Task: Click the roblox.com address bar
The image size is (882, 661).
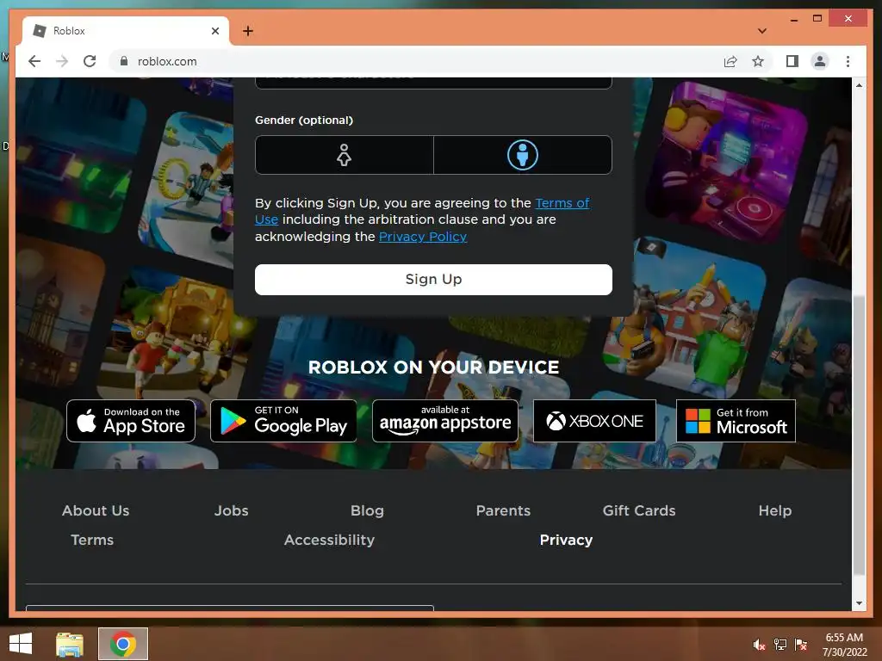Action: pos(416,61)
